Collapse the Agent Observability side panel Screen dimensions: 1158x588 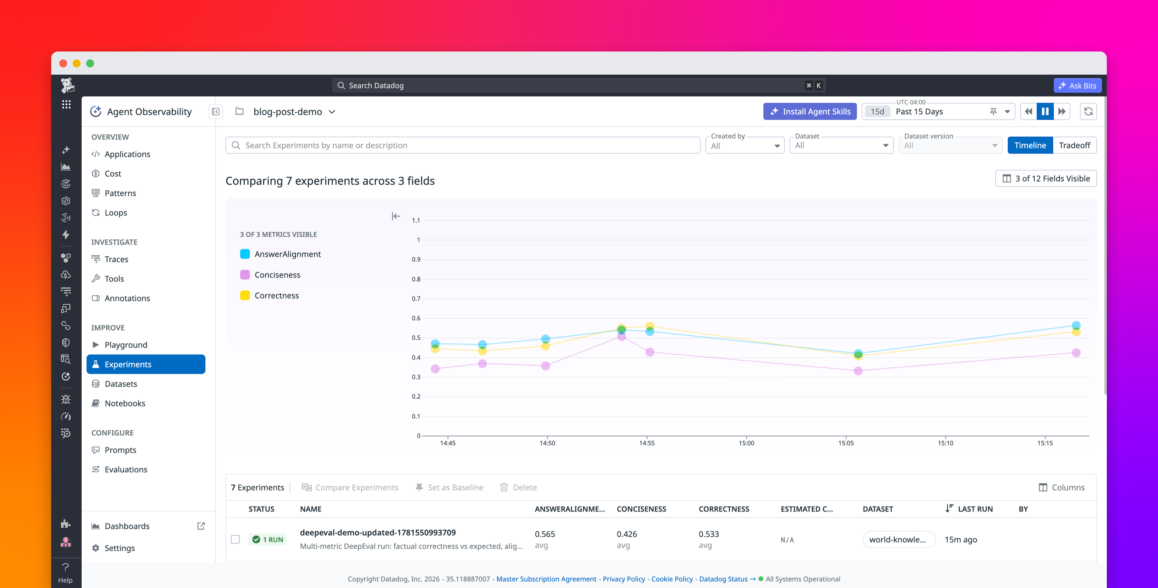click(216, 112)
